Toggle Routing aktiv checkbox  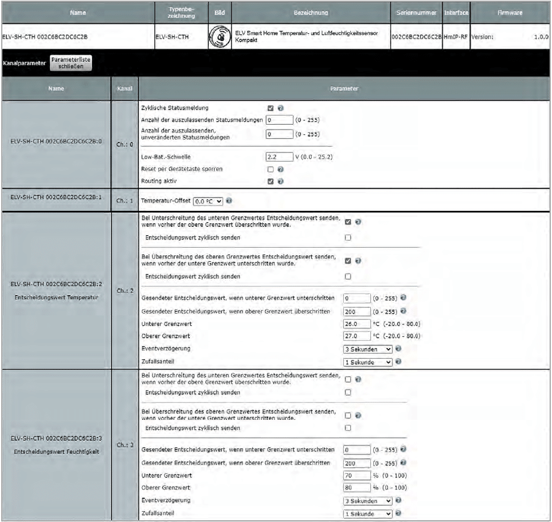point(271,181)
